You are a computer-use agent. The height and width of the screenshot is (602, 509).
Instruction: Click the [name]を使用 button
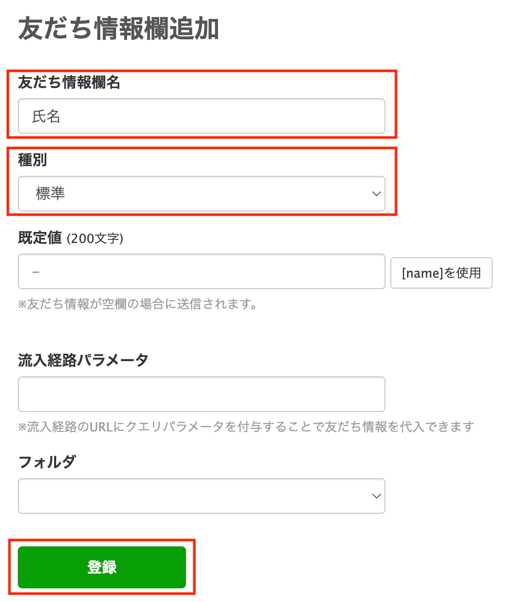(441, 272)
